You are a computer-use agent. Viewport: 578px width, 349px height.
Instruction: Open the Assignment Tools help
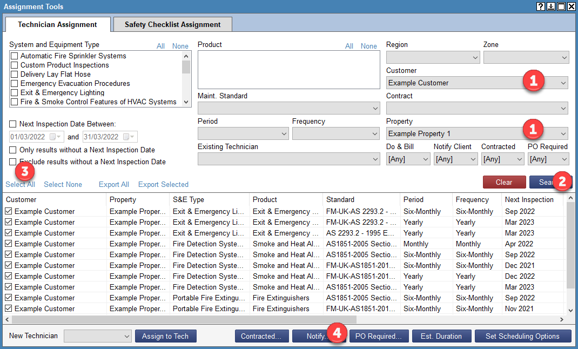click(540, 6)
